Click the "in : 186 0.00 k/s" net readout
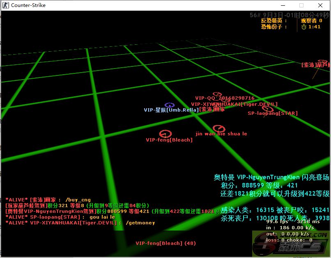 [x=290, y=228]
